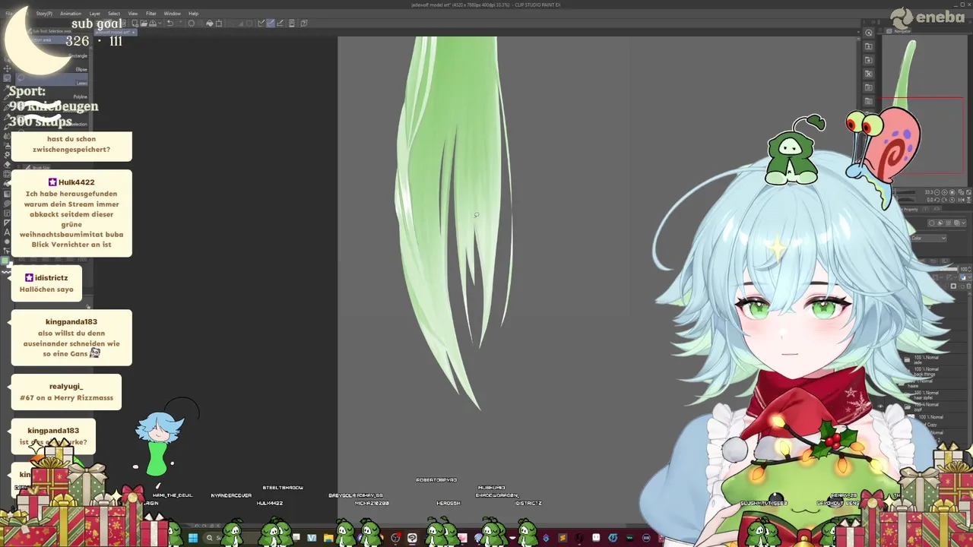
Task: Click the layer opacity value 100
Action: tap(964, 269)
